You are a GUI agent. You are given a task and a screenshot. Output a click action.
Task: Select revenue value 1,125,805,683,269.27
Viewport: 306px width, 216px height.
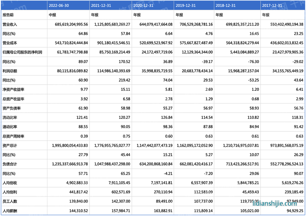112,24
